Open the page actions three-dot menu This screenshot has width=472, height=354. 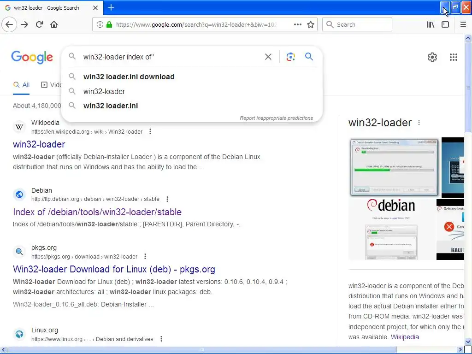click(297, 25)
